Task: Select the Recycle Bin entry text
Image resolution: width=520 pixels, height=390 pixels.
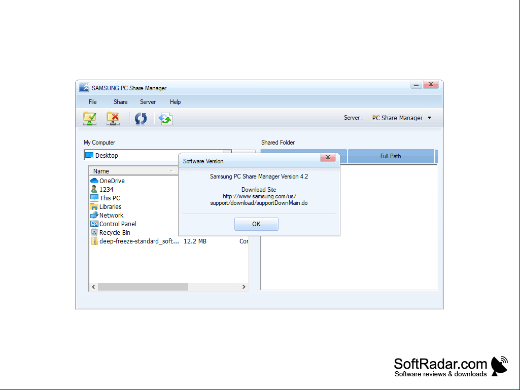Action: tap(115, 232)
